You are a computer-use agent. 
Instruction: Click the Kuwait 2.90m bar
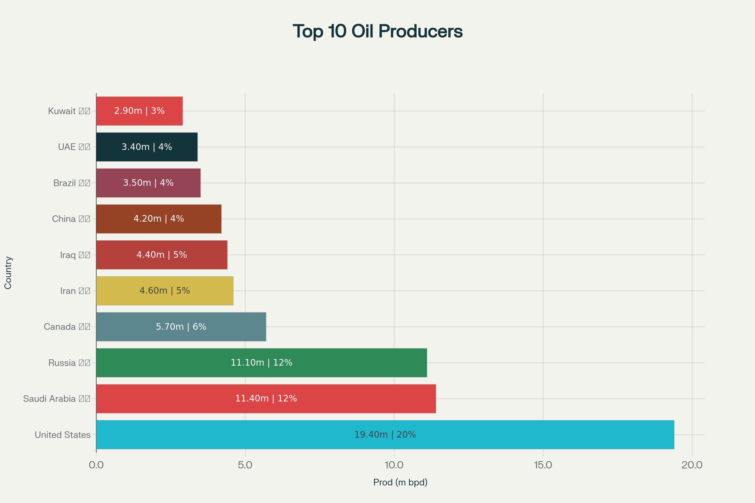click(x=139, y=111)
